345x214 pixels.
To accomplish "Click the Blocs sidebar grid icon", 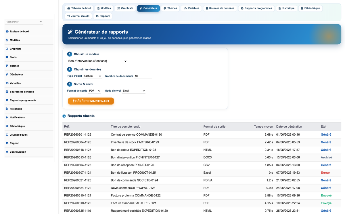I will pos(7,57).
